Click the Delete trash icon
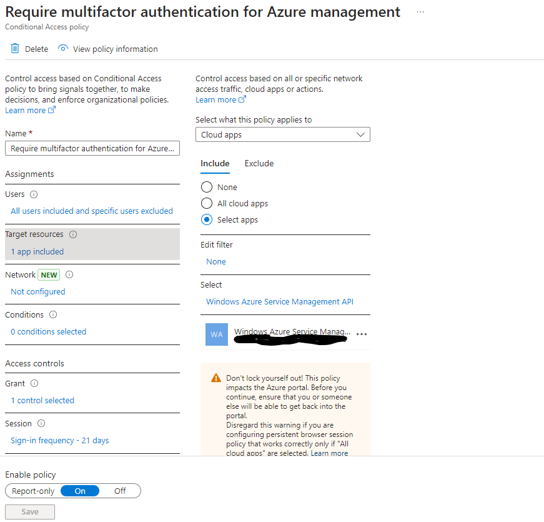Image resolution: width=544 pixels, height=522 pixels. (14, 48)
